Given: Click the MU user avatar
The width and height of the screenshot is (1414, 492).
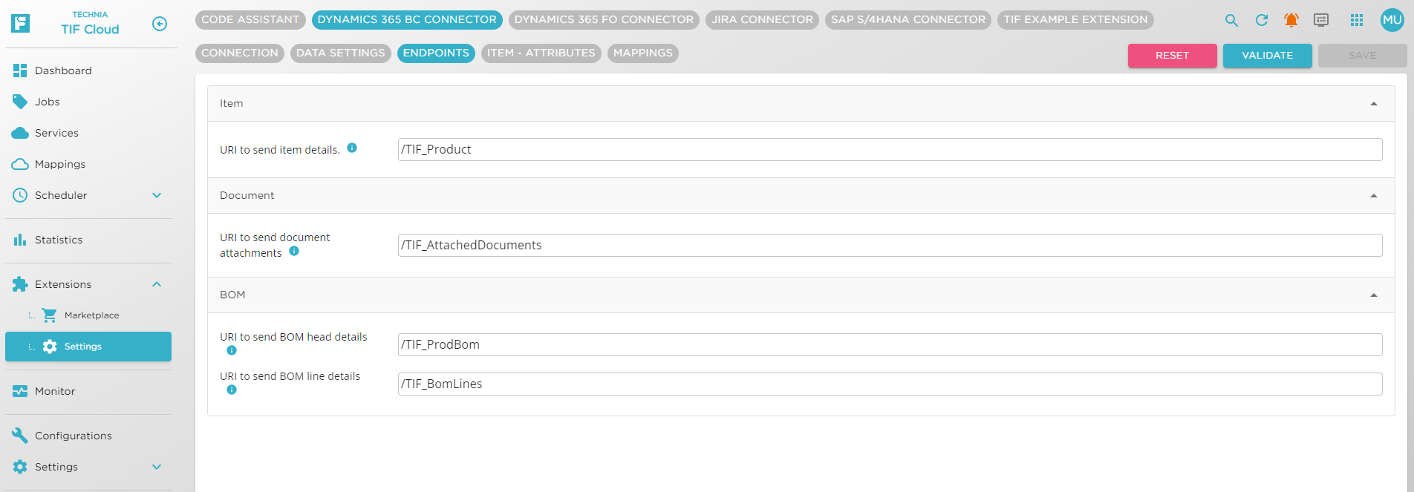Looking at the screenshot, I should pyautogui.click(x=1392, y=20).
